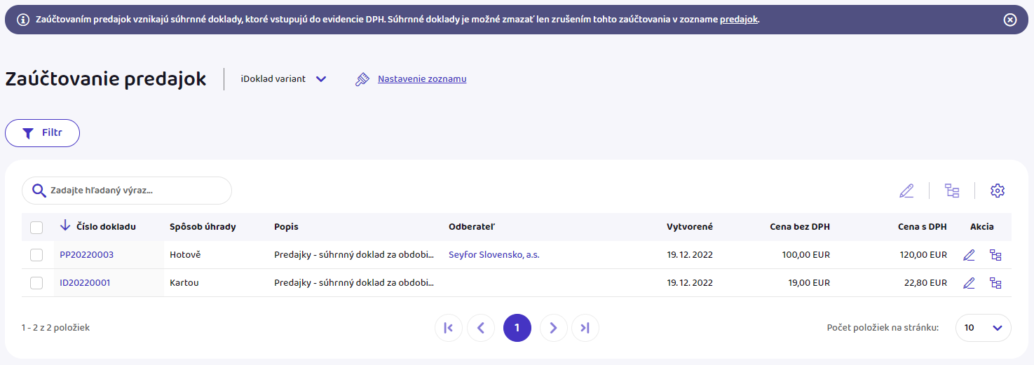Jump to the last page
This screenshot has height=365, width=1034.
(x=585, y=327)
